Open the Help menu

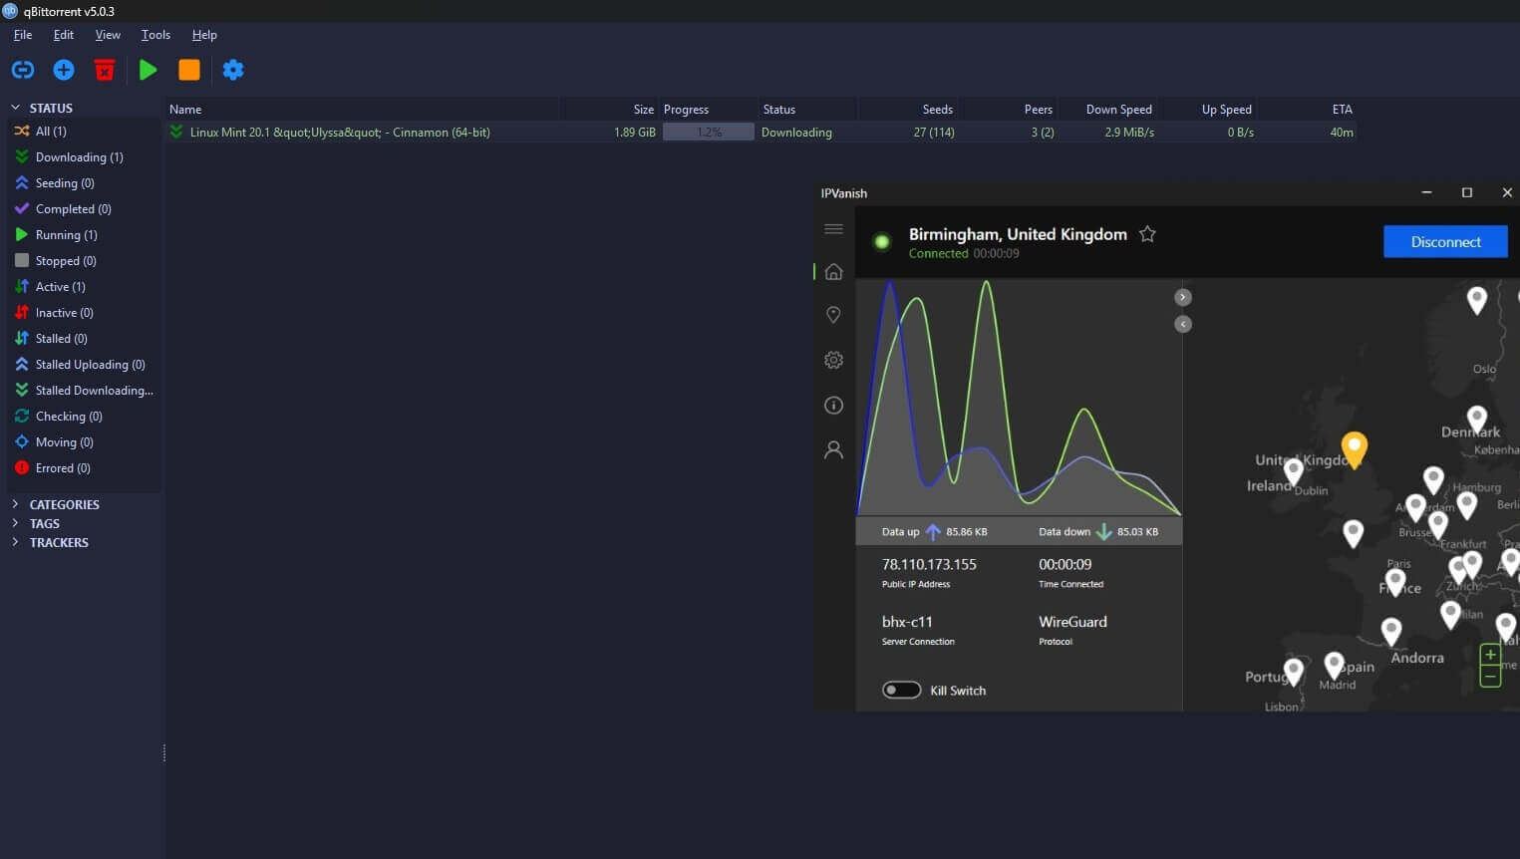[204, 35]
